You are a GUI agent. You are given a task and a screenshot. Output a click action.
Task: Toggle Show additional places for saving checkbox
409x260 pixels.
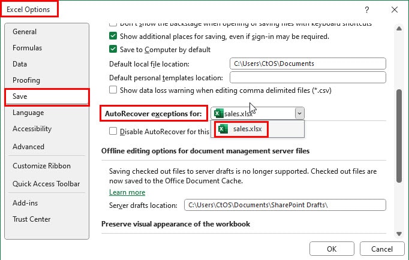point(113,36)
